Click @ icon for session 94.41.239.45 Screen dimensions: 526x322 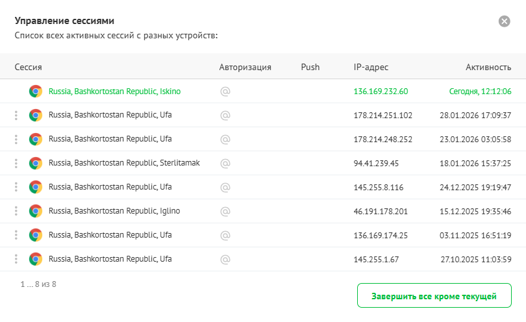click(x=225, y=164)
